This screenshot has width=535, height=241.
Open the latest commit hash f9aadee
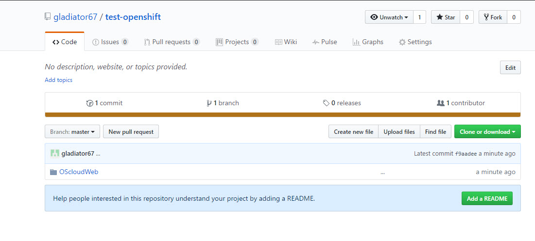466,154
